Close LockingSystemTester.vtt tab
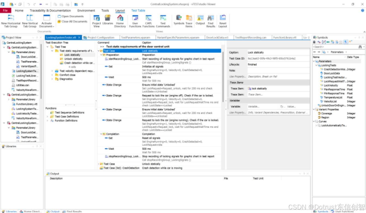The width and height of the screenshot is (366, 213). click(79, 37)
